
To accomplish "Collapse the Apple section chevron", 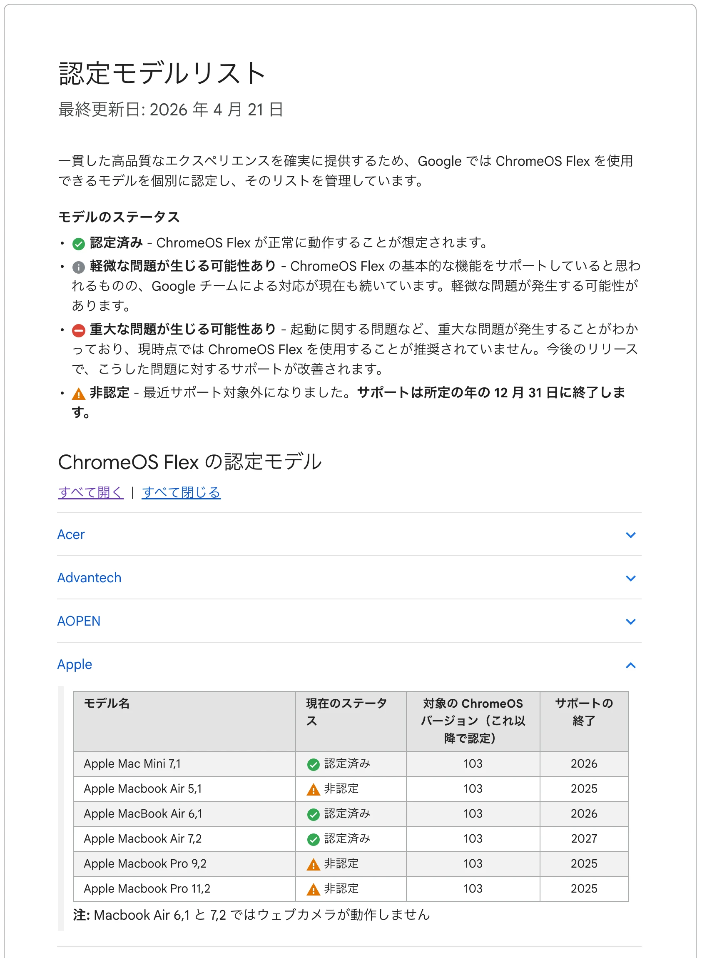I will 631,665.
